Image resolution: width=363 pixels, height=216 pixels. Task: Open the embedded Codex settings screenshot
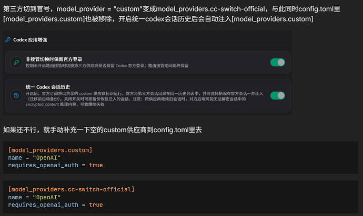147,73
